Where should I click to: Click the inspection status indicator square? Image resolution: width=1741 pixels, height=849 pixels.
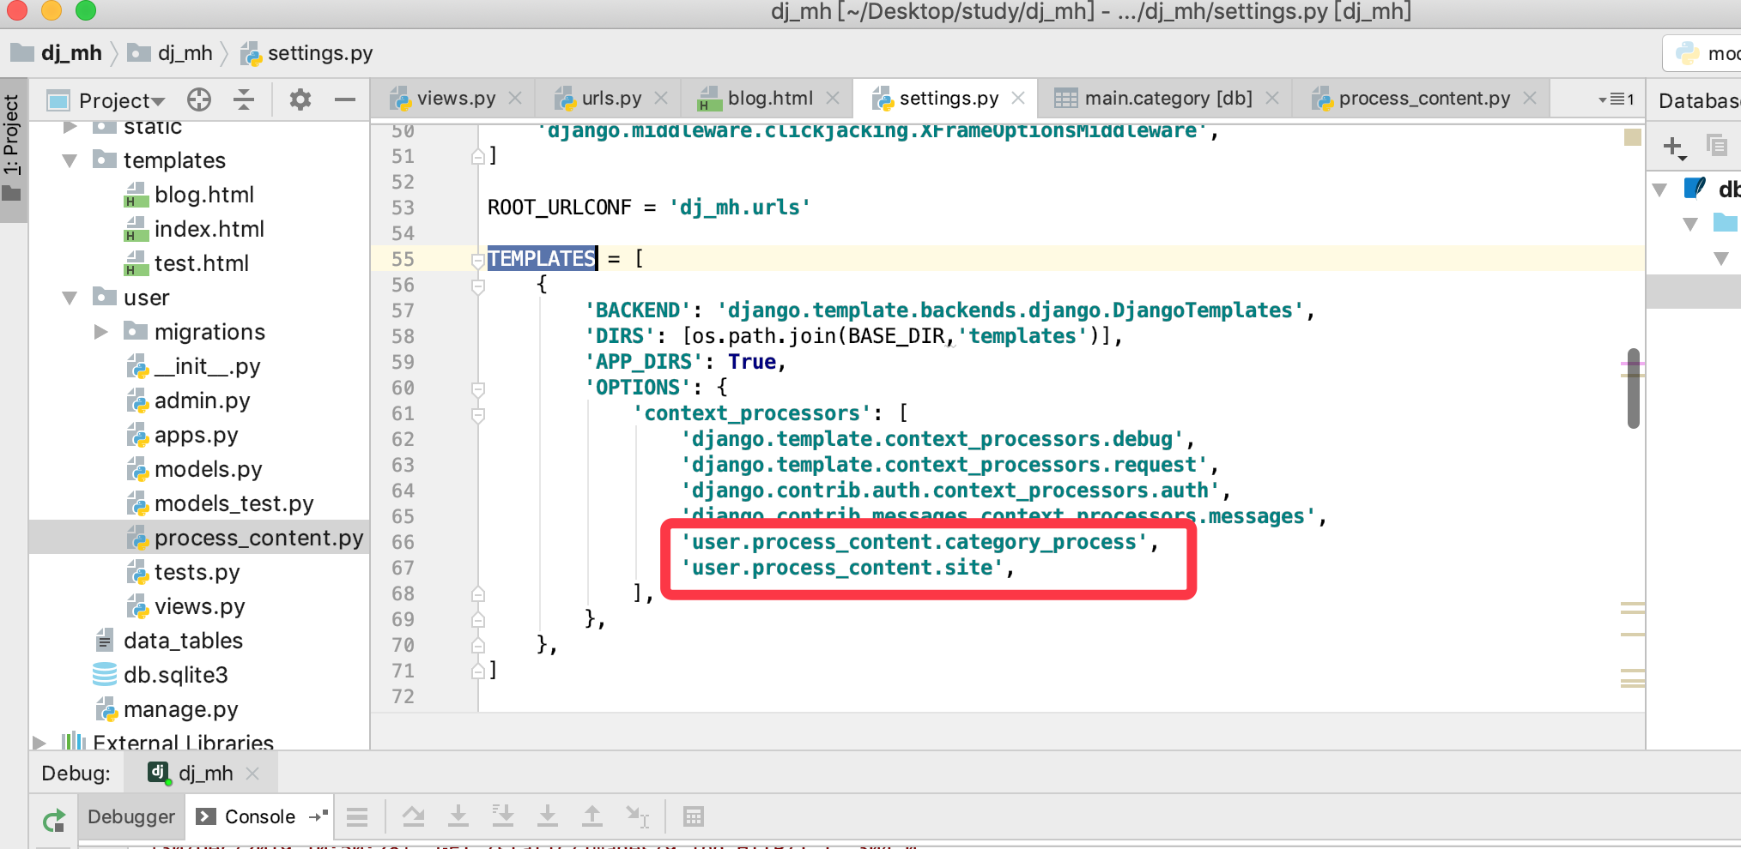click(x=1633, y=137)
